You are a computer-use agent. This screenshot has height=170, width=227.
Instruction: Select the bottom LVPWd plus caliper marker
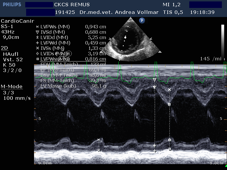coord(155,151)
